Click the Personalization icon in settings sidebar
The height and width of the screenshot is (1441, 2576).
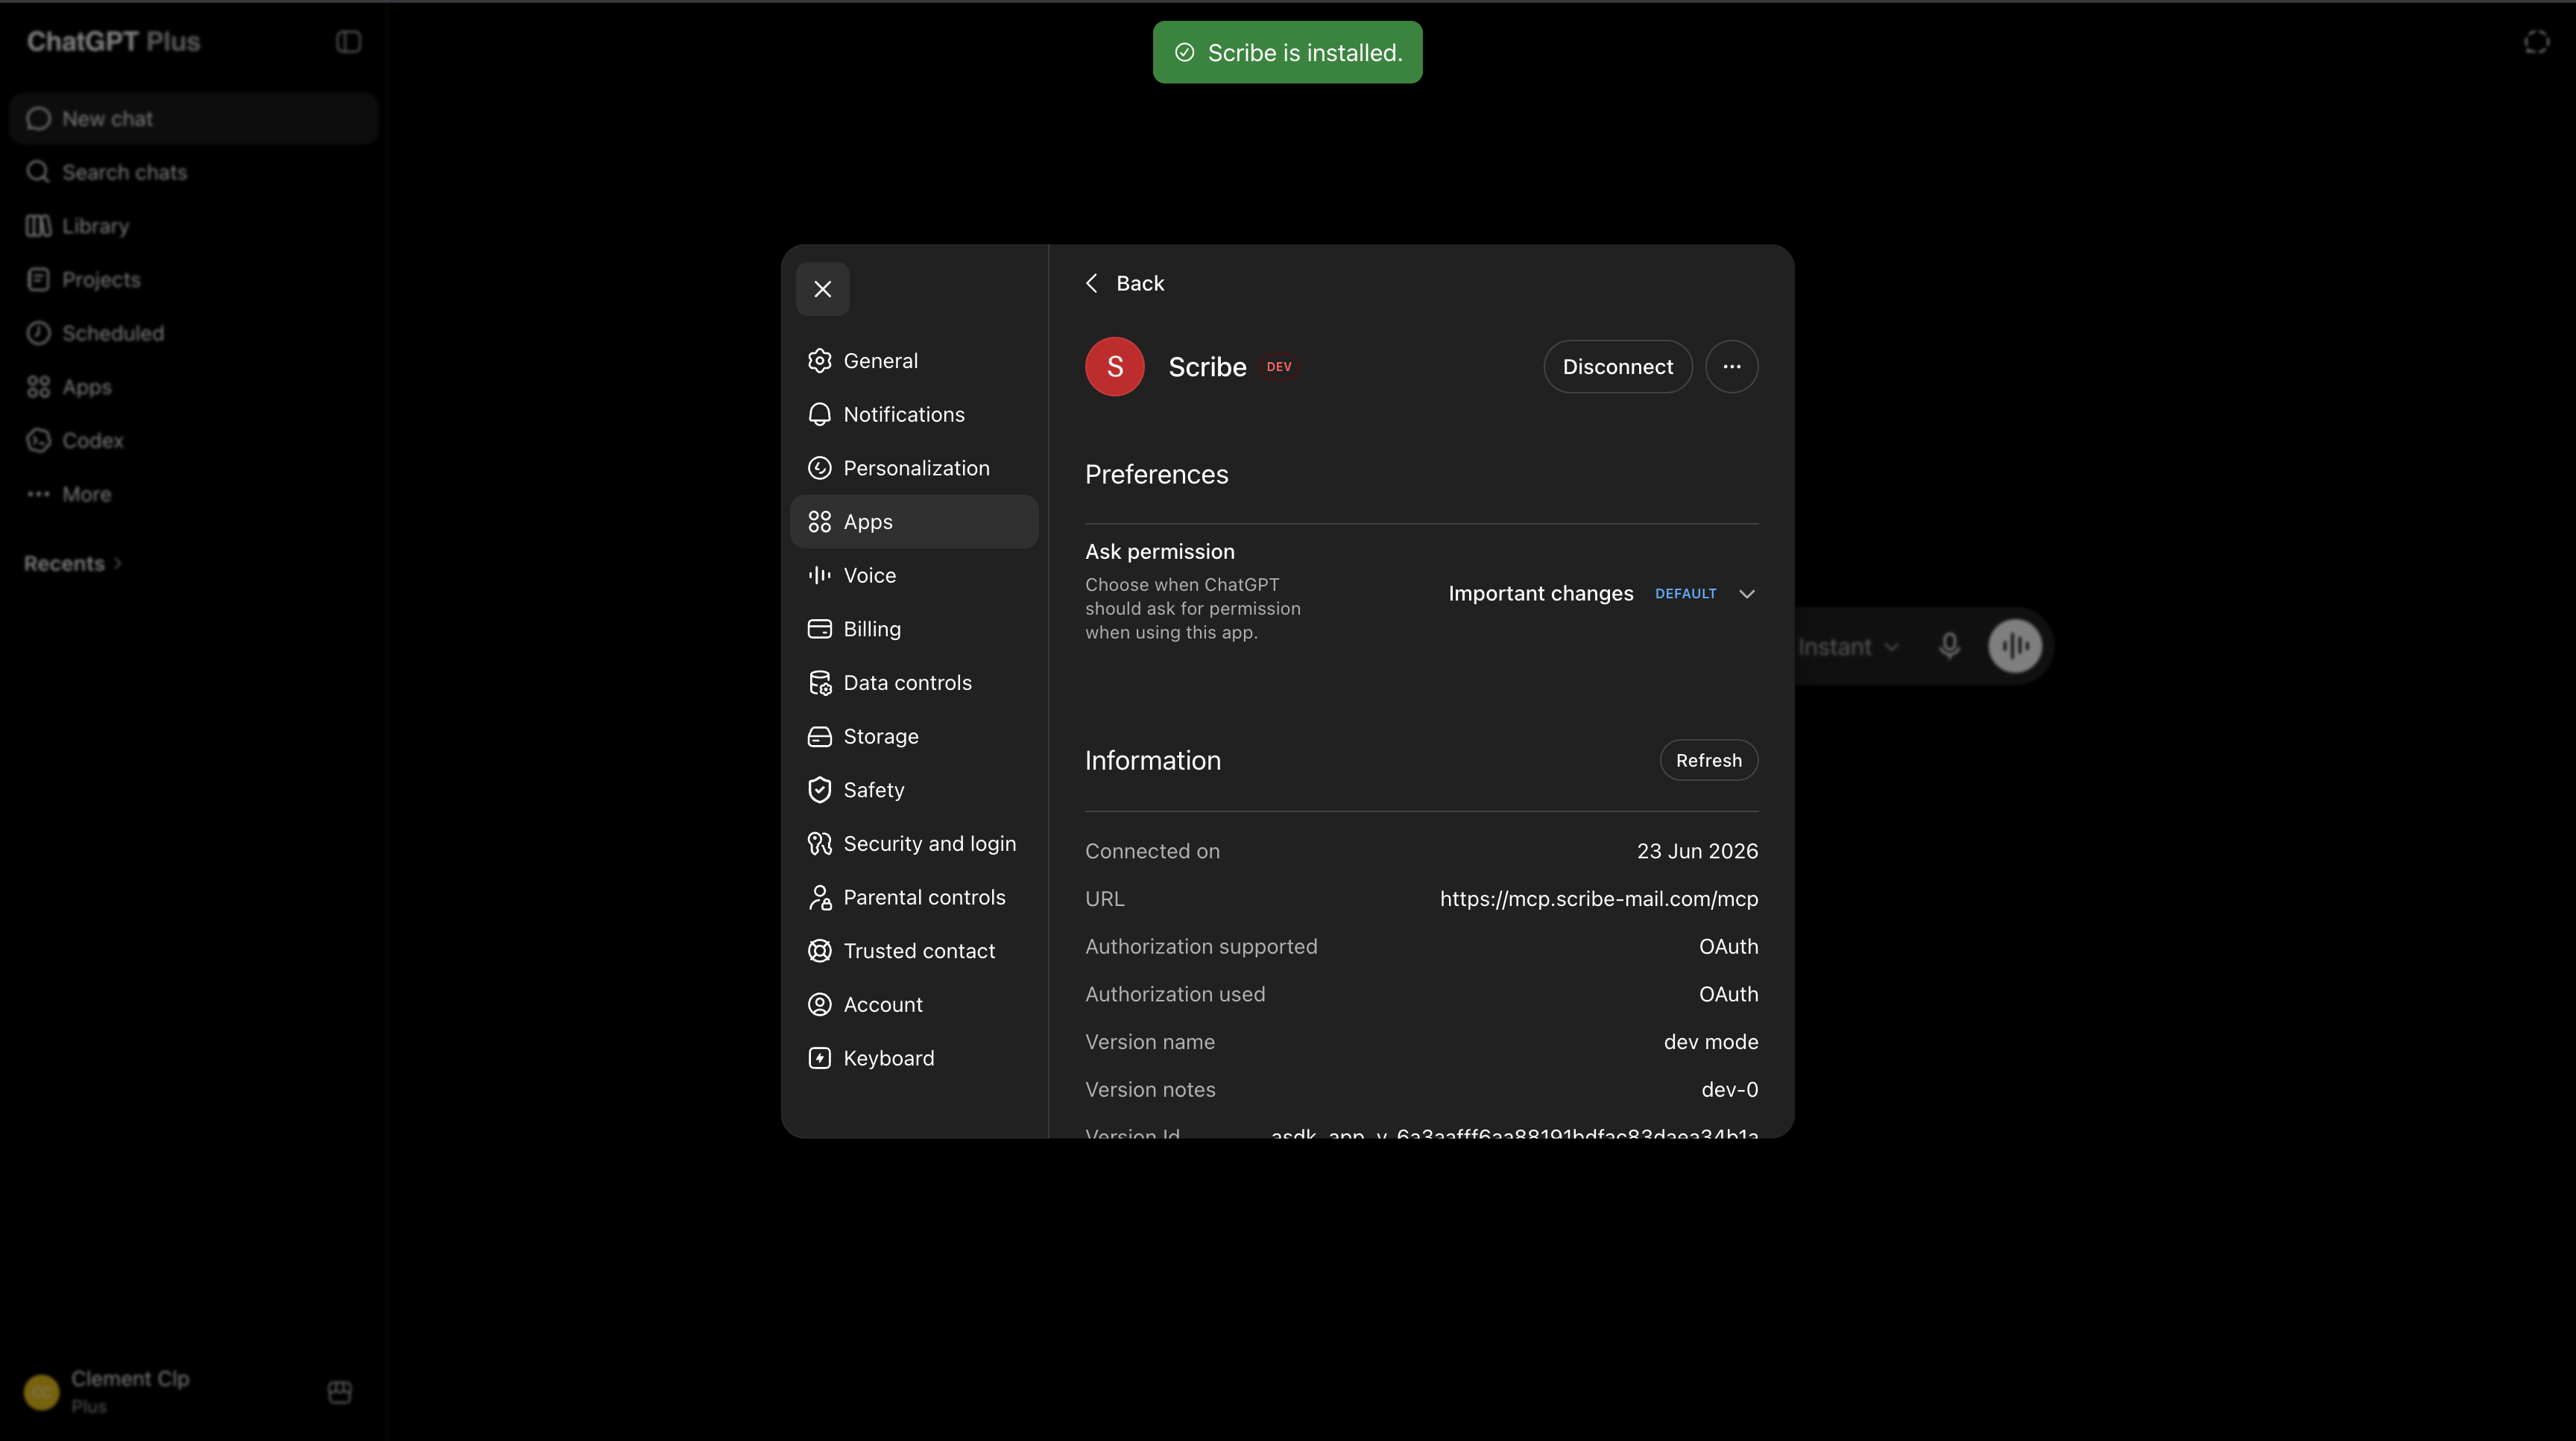819,468
